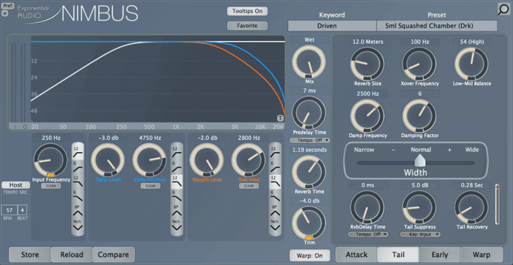
Task: Select 12 dB high-pass for Early Filt Freq
Action: [177, 152]
